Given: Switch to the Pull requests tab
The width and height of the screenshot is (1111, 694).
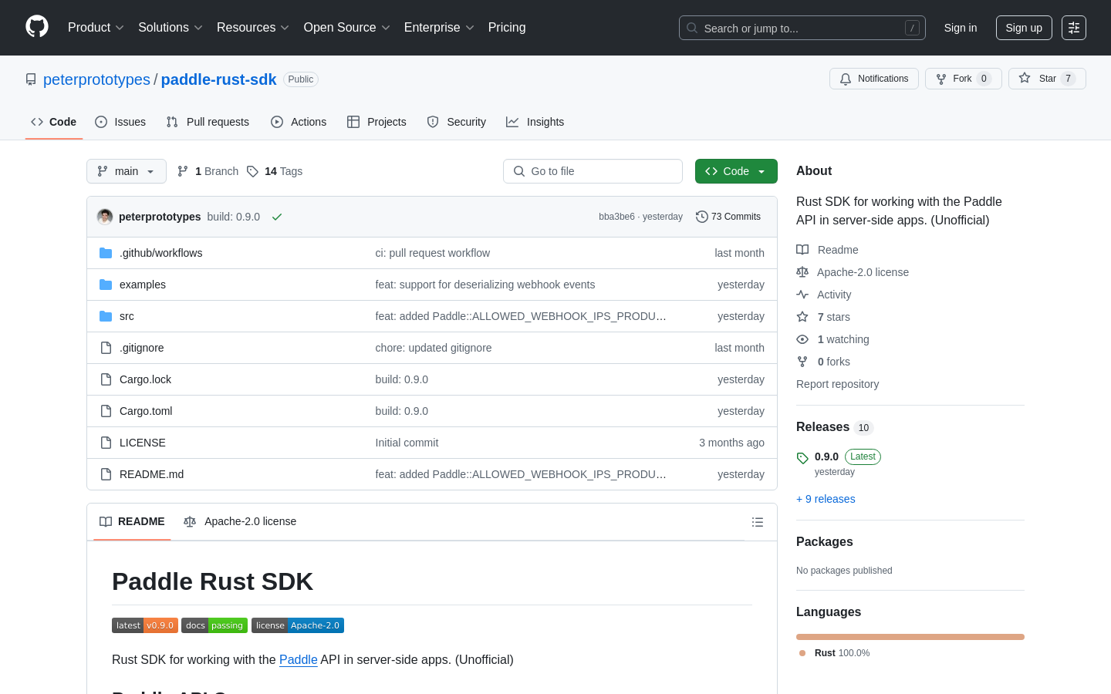Looking at the screenshot, I should (208, 122).
